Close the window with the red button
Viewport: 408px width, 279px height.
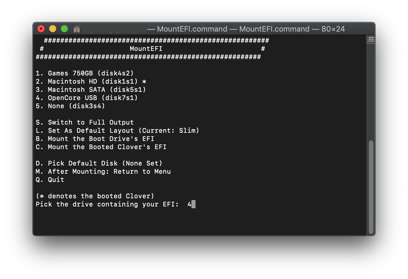(x=41, y=29)
